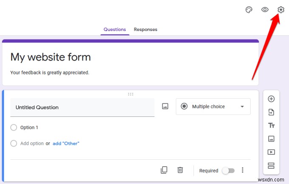Click the My website form title
Image resolution: width=289 pixels, height=184 pixels.
tap(51, 57)
